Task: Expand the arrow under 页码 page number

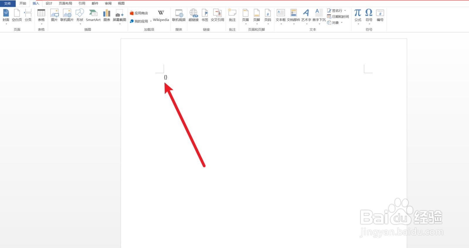Action: click(268, 24)
